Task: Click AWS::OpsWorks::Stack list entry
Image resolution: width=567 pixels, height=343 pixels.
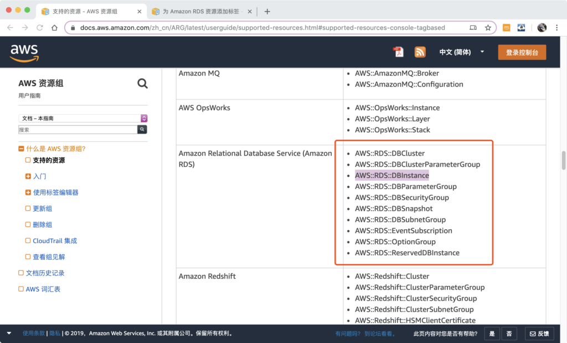Action: [x=393, y=130]
